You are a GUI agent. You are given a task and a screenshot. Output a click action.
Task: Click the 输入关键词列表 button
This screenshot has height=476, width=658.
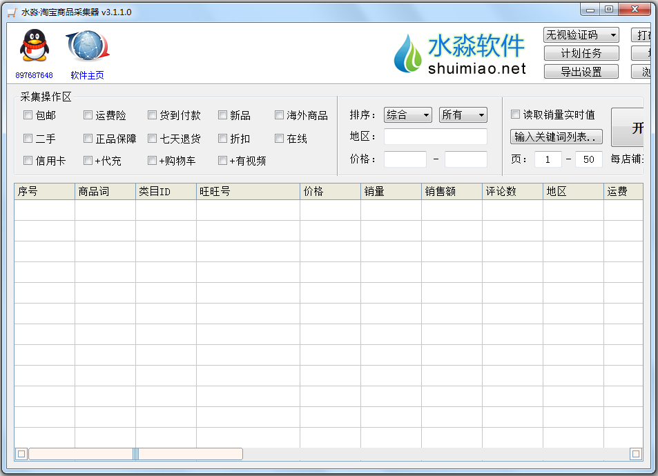click(x=556, y=137)
